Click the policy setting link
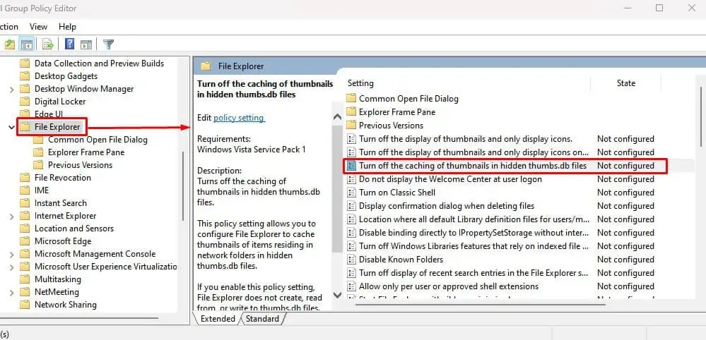This screenshot has width=706, height=340. coord(239,118)
